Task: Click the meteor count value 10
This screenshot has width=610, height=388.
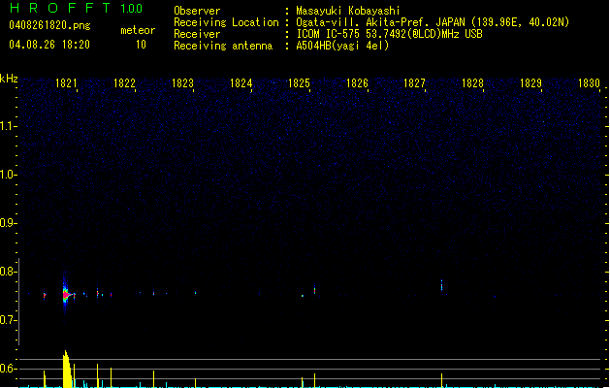Action: coord(141,45)
